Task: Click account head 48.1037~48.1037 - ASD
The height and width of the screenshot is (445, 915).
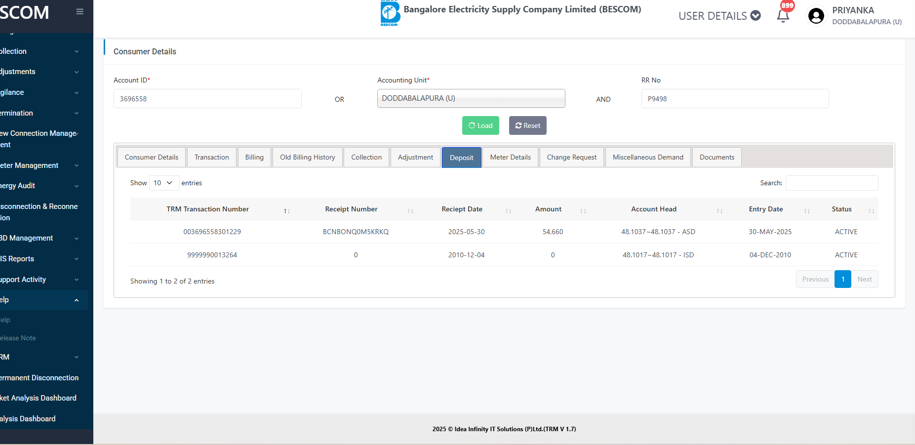Action: [x=658, y=232]
